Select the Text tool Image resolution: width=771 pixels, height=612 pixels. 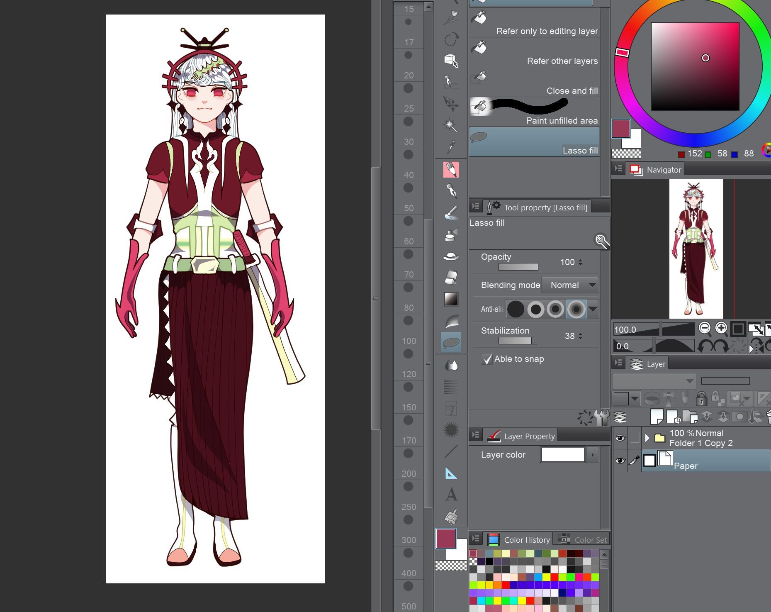tap(451, 495)
